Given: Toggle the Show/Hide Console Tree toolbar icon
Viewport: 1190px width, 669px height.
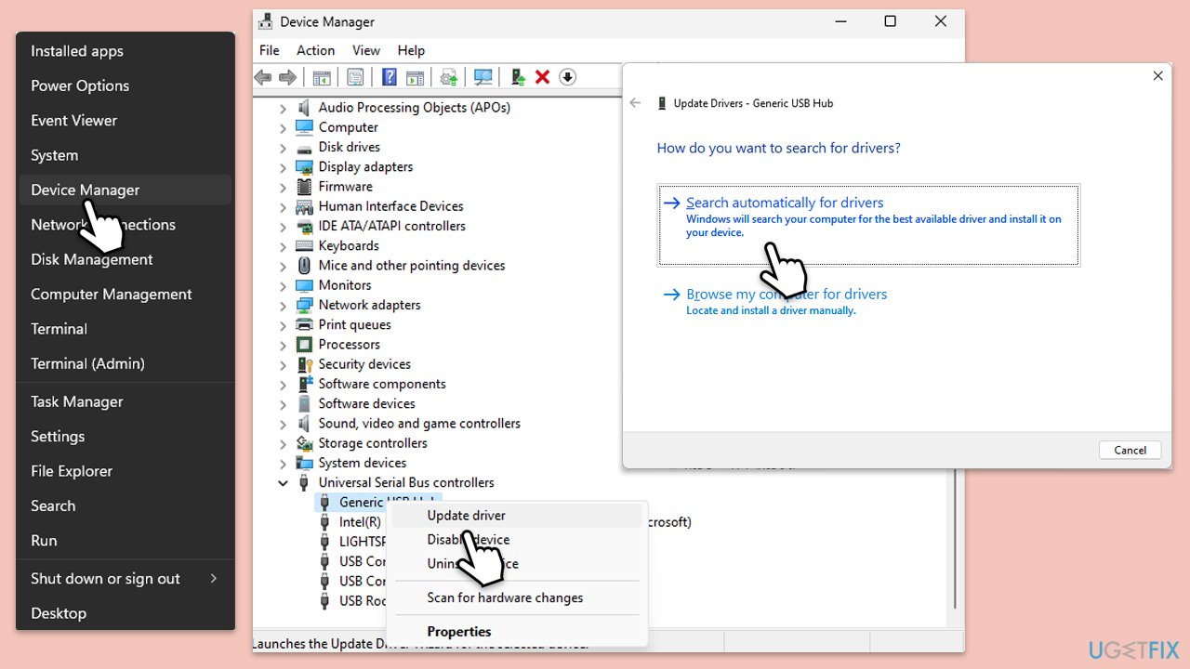Looking at the screenshot, I should click(x=322, y=77).
